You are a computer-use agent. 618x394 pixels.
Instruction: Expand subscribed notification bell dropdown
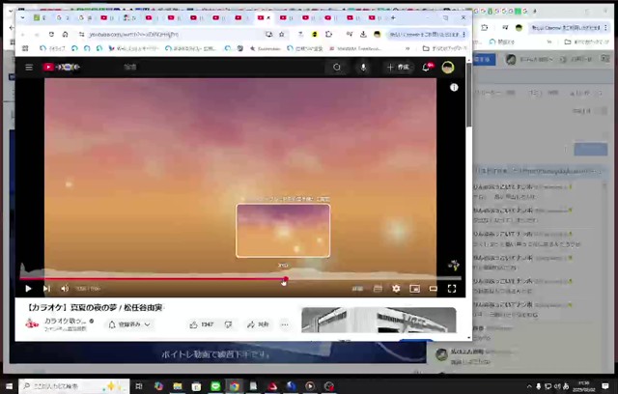pyautogui.click(x=129, y=324)
